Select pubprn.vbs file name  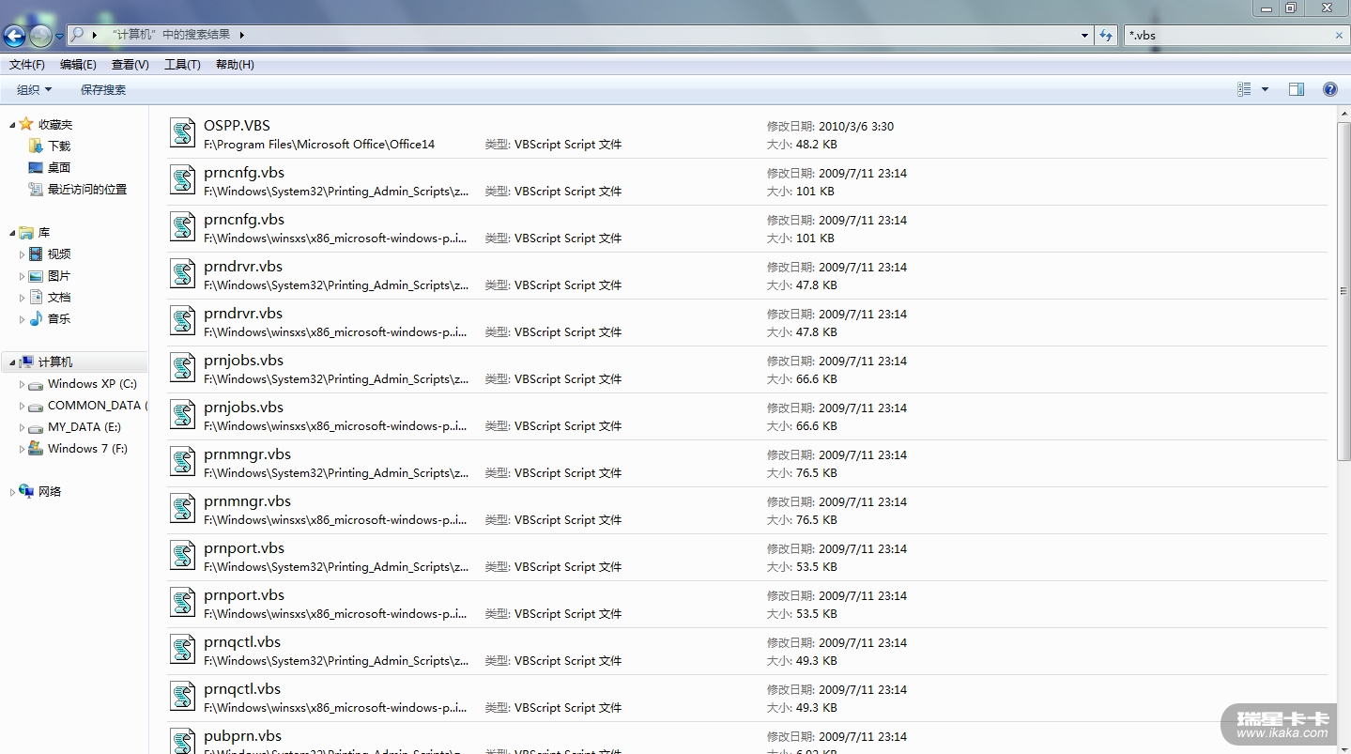pos(242,736)
